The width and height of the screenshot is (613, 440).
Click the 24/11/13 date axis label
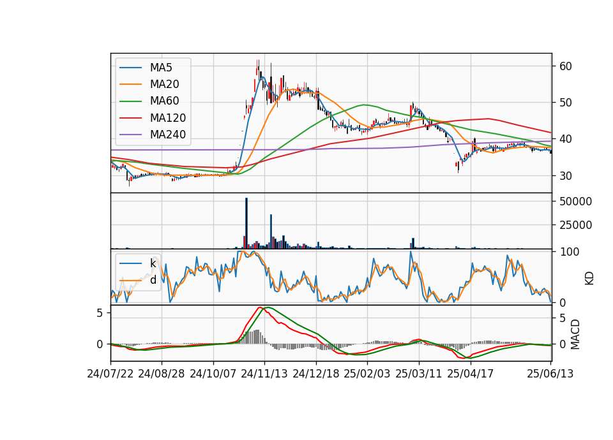pos(264,374)
